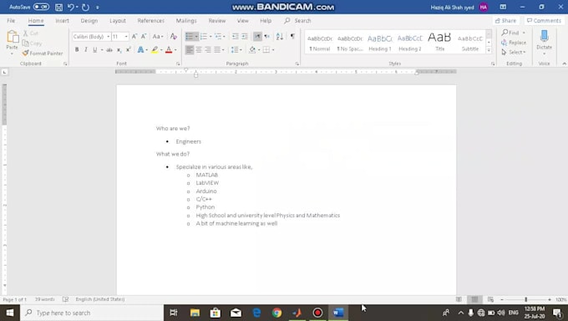This screenshot has width=568, height=321.
Task: Clear all formatting icon
Action: (x=174, y=36)
